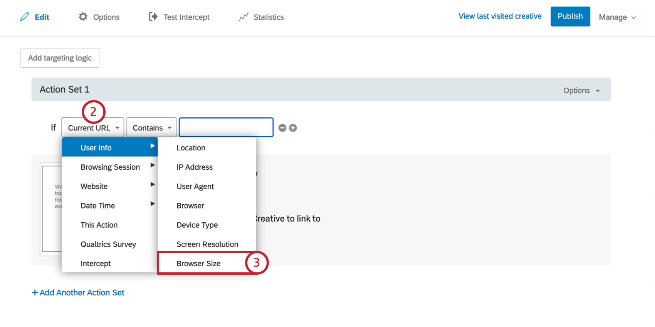Open View last visited creative link
This screenshot has height=327, width=655.
click(500, 16)
